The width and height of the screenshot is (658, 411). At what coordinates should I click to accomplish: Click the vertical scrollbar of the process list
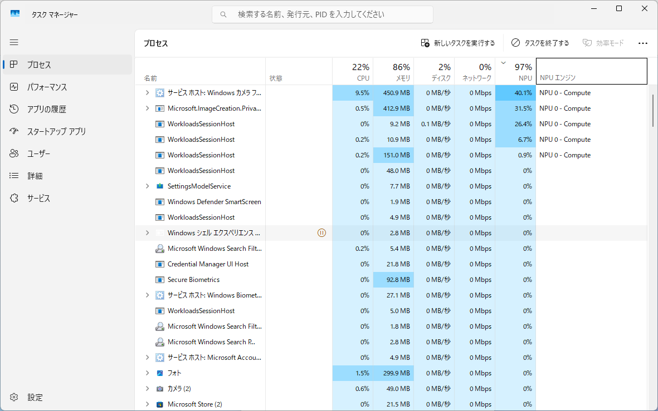coord(653,111)
